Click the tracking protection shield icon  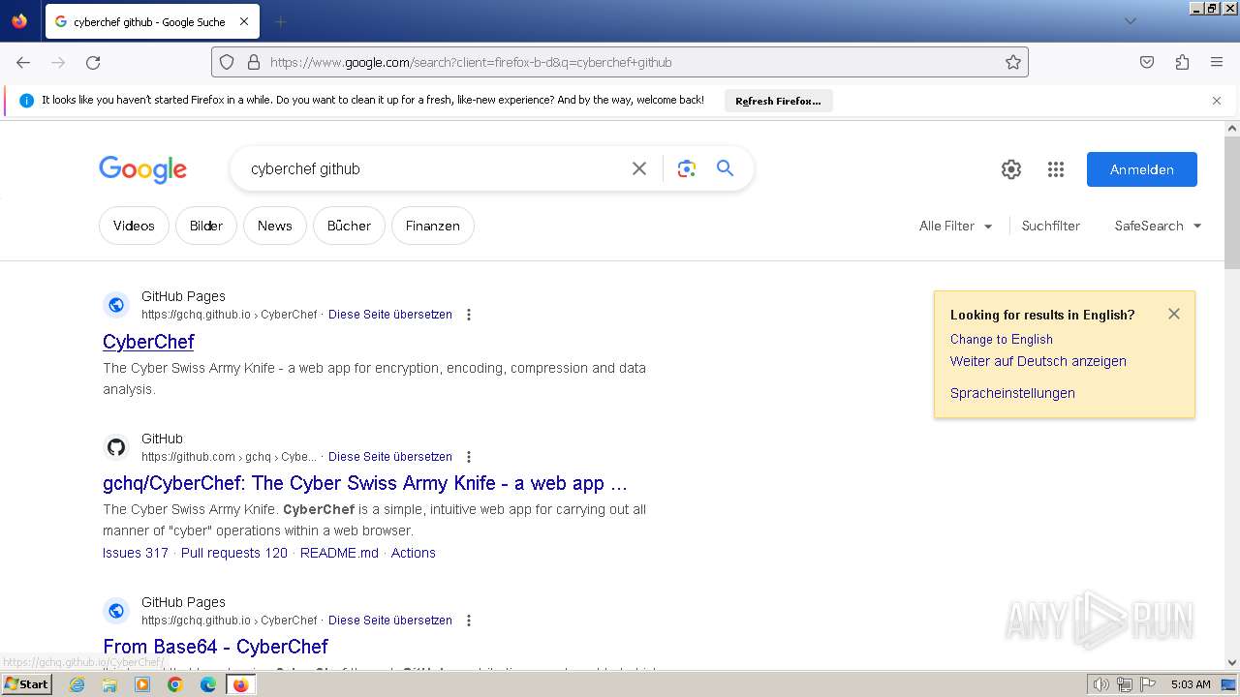(x=227, y=62)
